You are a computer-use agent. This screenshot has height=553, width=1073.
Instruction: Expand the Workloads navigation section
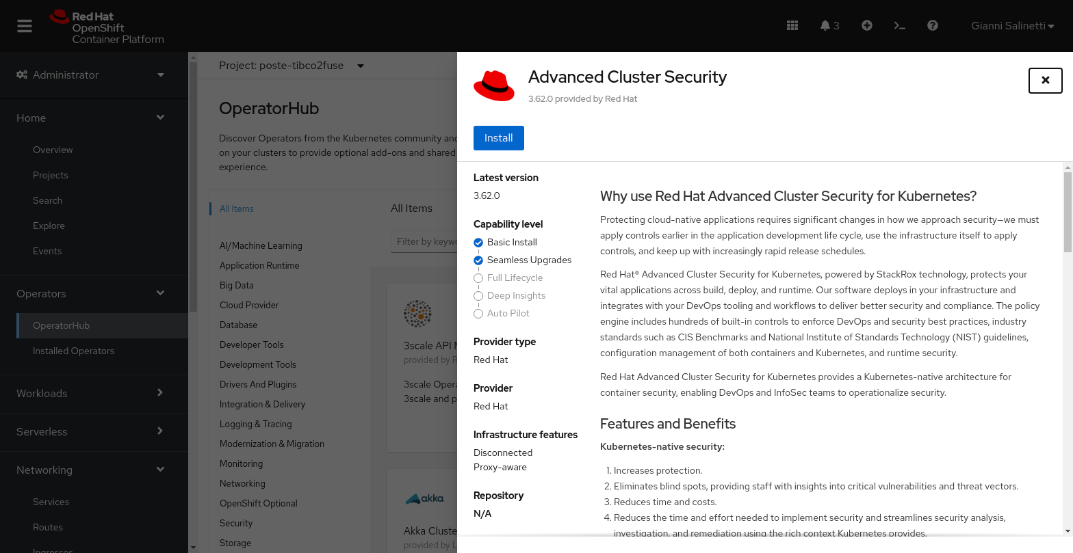tap(94, 393)
